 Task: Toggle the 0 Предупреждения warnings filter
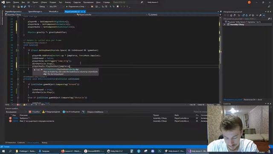pyautogui.click(x=51, y=112)
